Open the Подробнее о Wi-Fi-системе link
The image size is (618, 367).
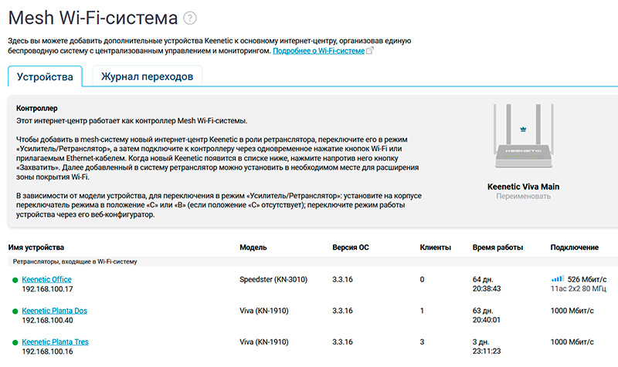[317, 51]
